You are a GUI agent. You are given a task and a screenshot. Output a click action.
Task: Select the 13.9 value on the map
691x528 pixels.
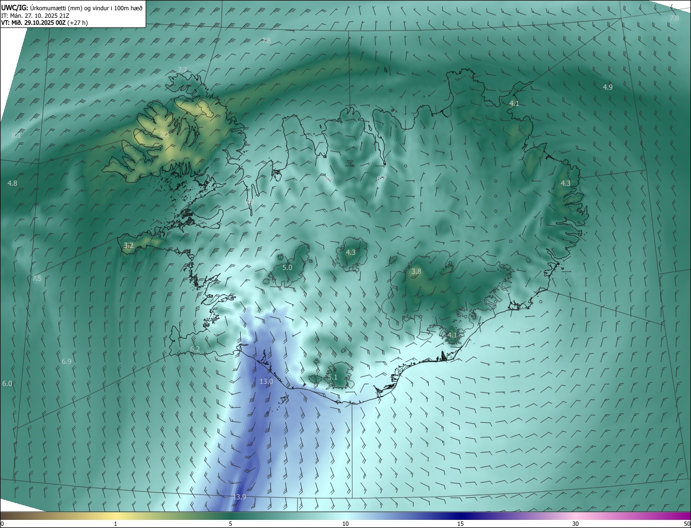(x=239, y=497)
